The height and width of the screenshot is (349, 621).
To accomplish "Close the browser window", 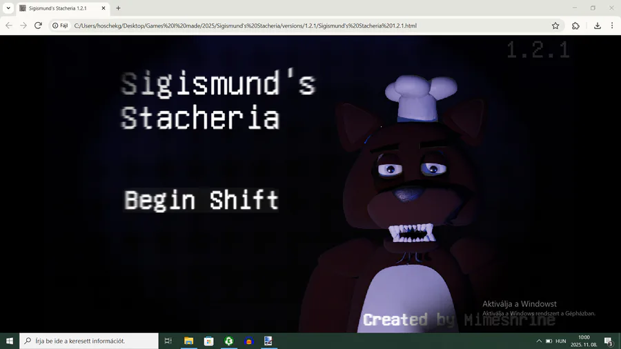I will (x=611, y=8).
